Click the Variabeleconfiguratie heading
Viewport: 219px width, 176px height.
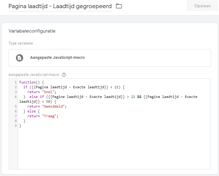click(32, 31)
